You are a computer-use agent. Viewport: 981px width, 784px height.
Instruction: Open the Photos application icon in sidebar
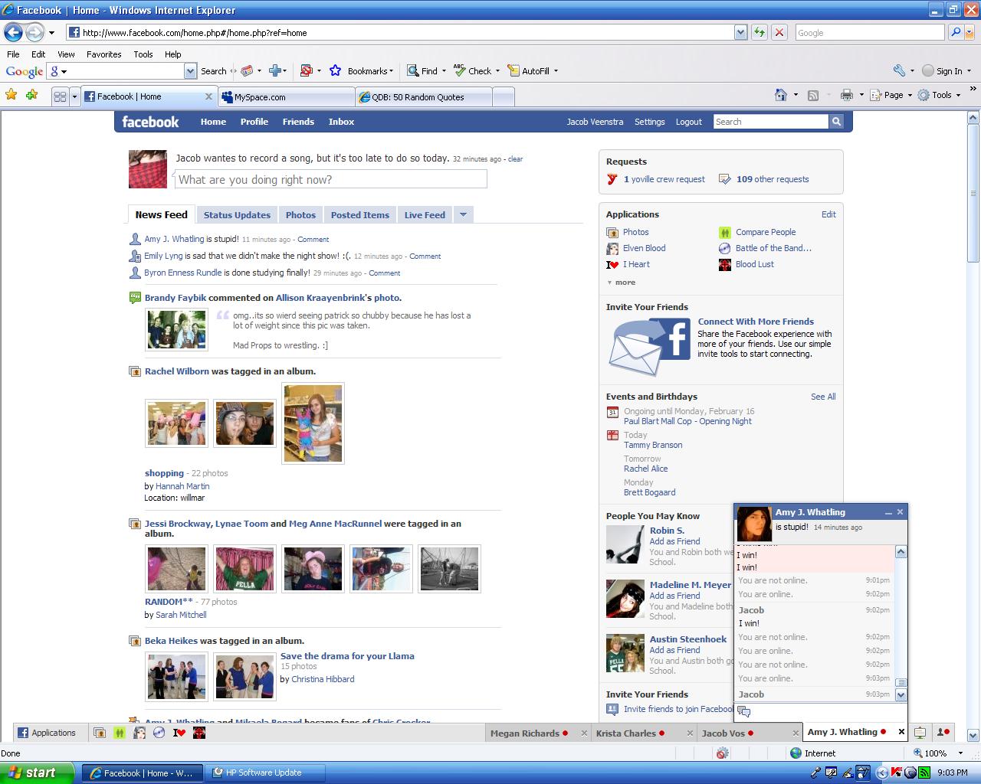(612, 232)
